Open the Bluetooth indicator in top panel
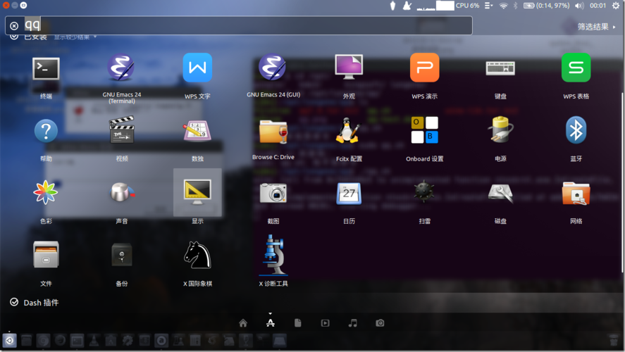Screen dimensions: 625x352 515,6
